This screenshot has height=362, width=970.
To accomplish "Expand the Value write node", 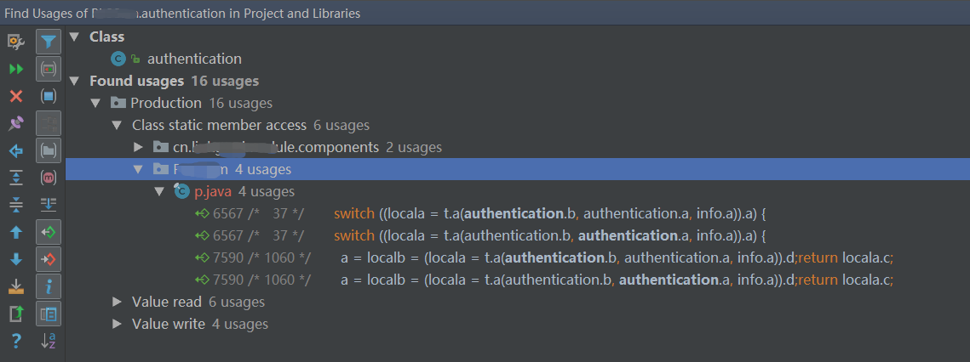I will click(x=118, y=324).
